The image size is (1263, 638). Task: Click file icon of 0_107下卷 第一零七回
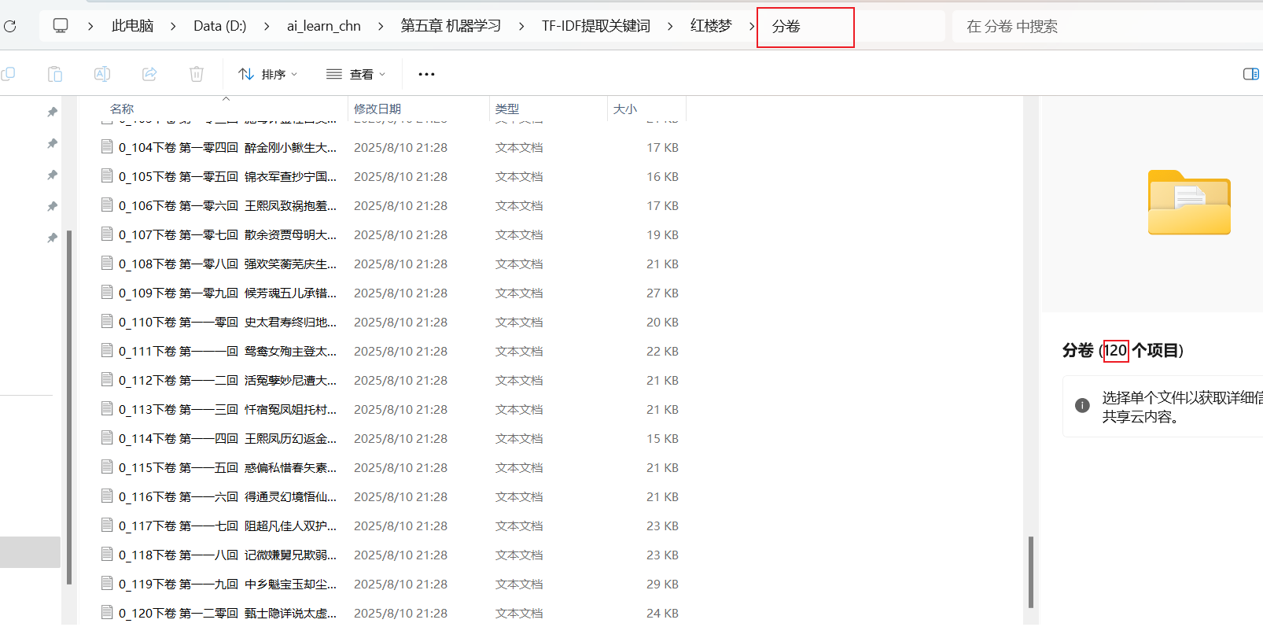(107, 234)
